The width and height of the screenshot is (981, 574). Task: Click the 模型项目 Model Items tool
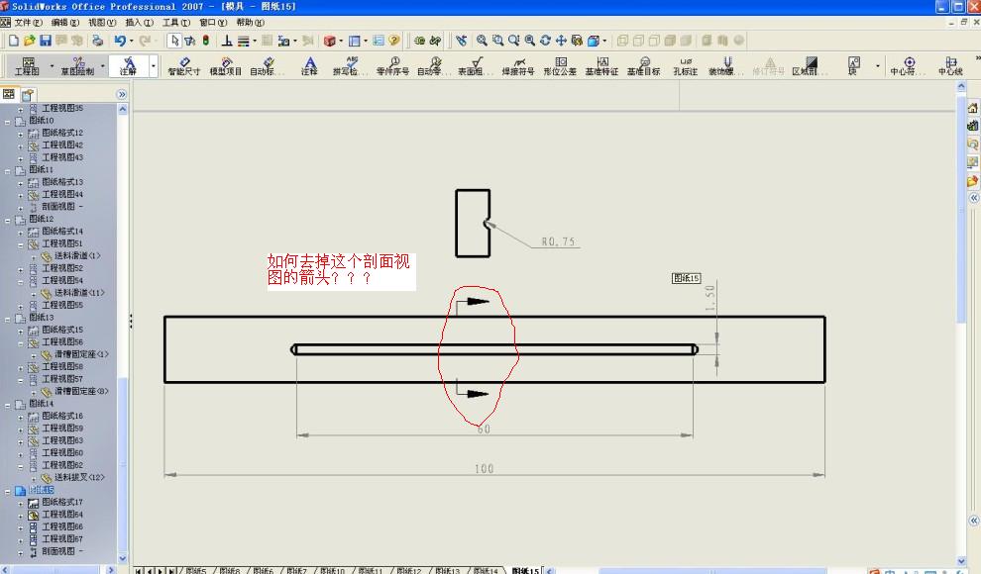226,66
